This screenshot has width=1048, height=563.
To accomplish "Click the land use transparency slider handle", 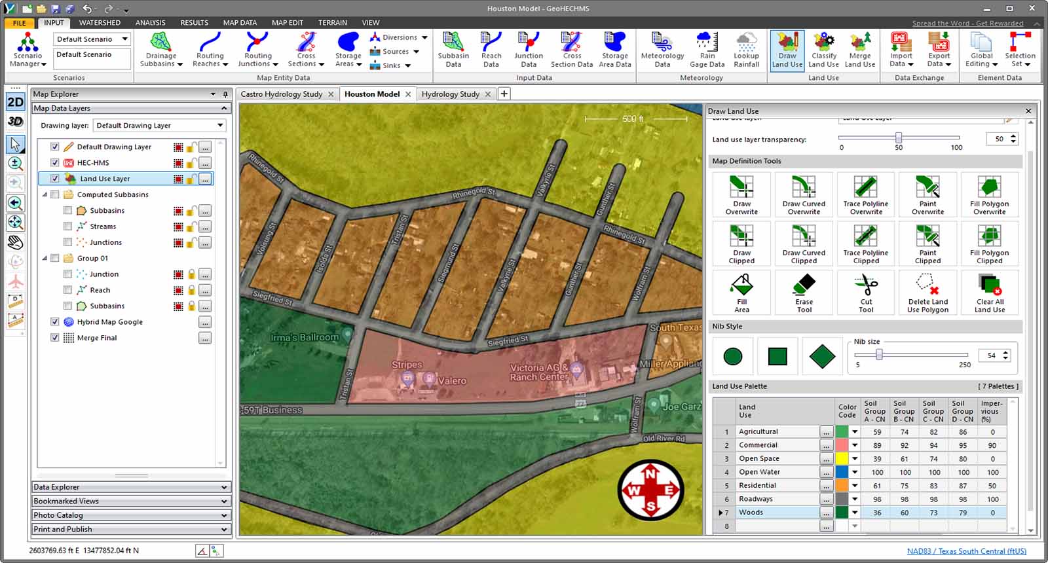I will (899, 137).
